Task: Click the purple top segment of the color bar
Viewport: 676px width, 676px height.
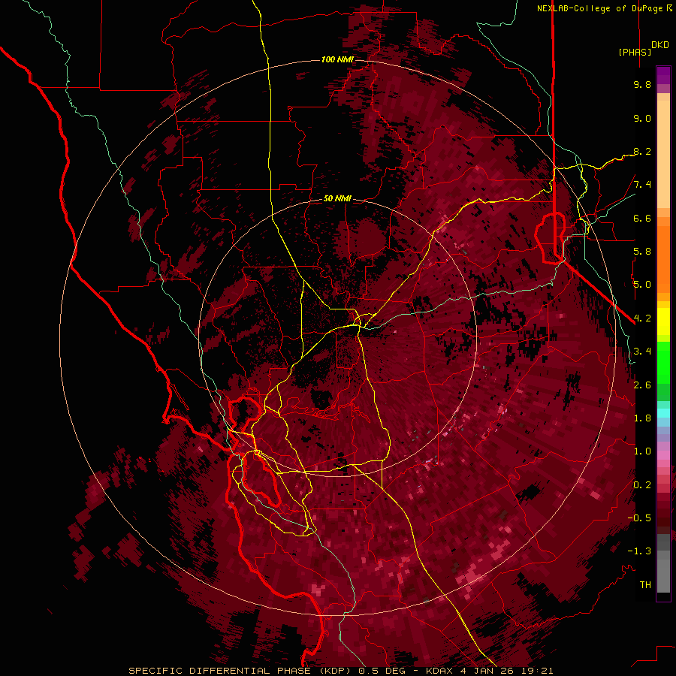Action: click(x=663, y=75)
